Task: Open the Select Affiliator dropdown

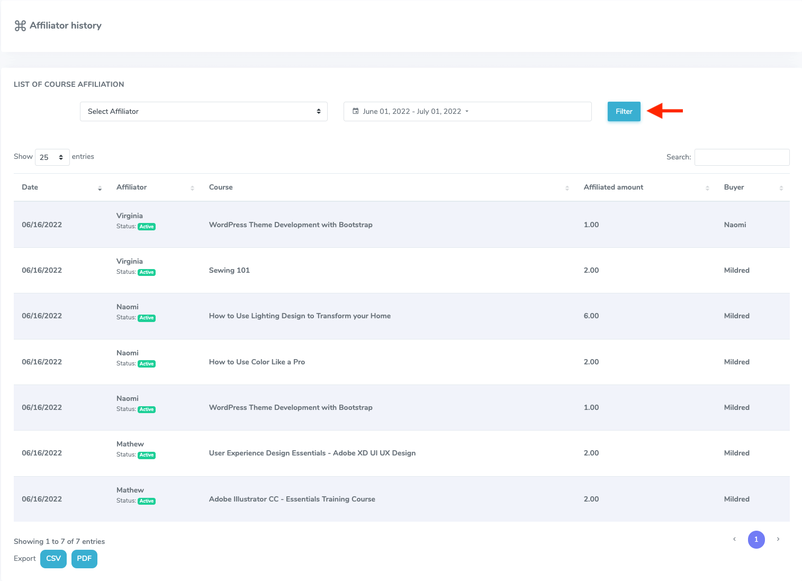Action: (x=203, y=111)
